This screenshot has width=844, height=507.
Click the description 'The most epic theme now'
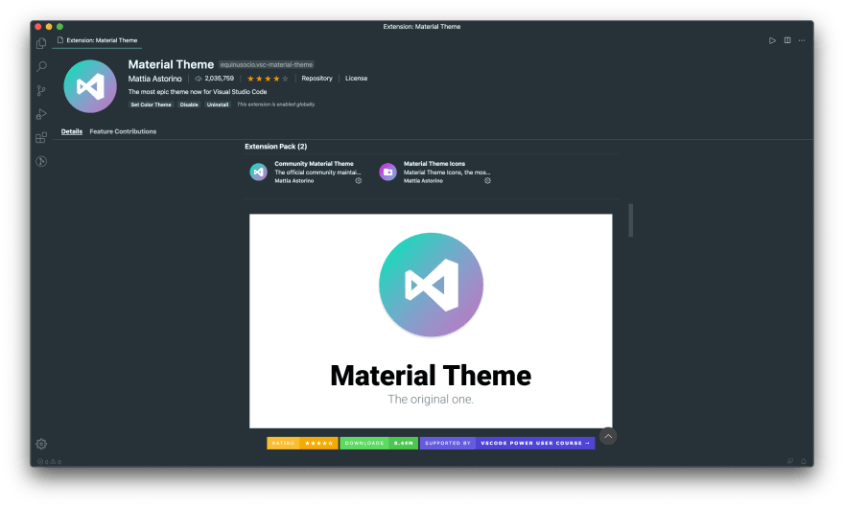[198, 92]
